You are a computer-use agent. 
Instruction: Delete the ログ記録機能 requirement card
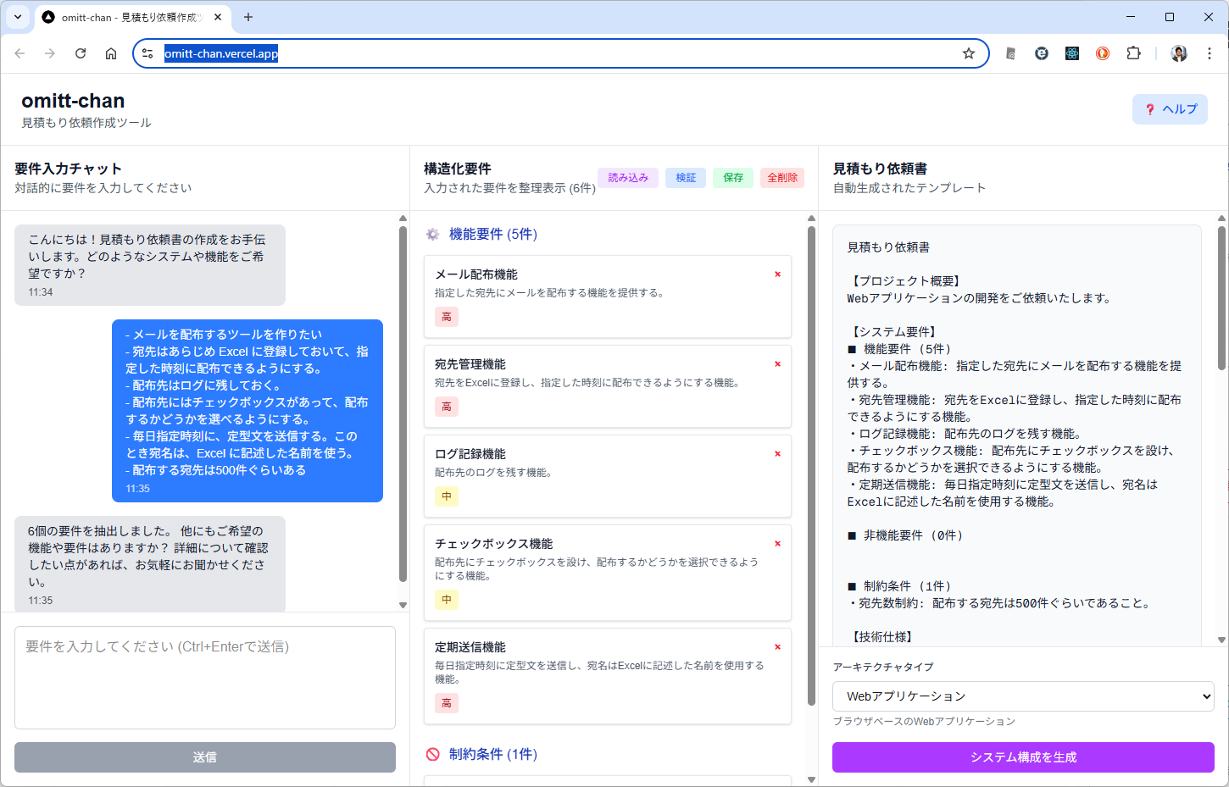777,454
